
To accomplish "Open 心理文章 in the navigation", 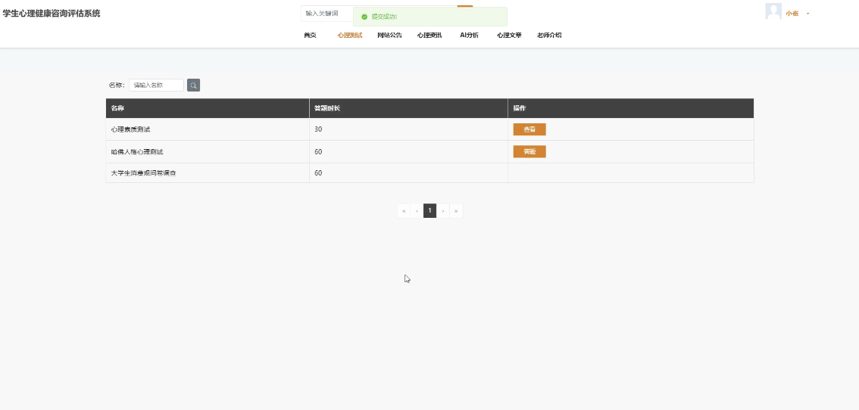I will click(x=509, y=35).
